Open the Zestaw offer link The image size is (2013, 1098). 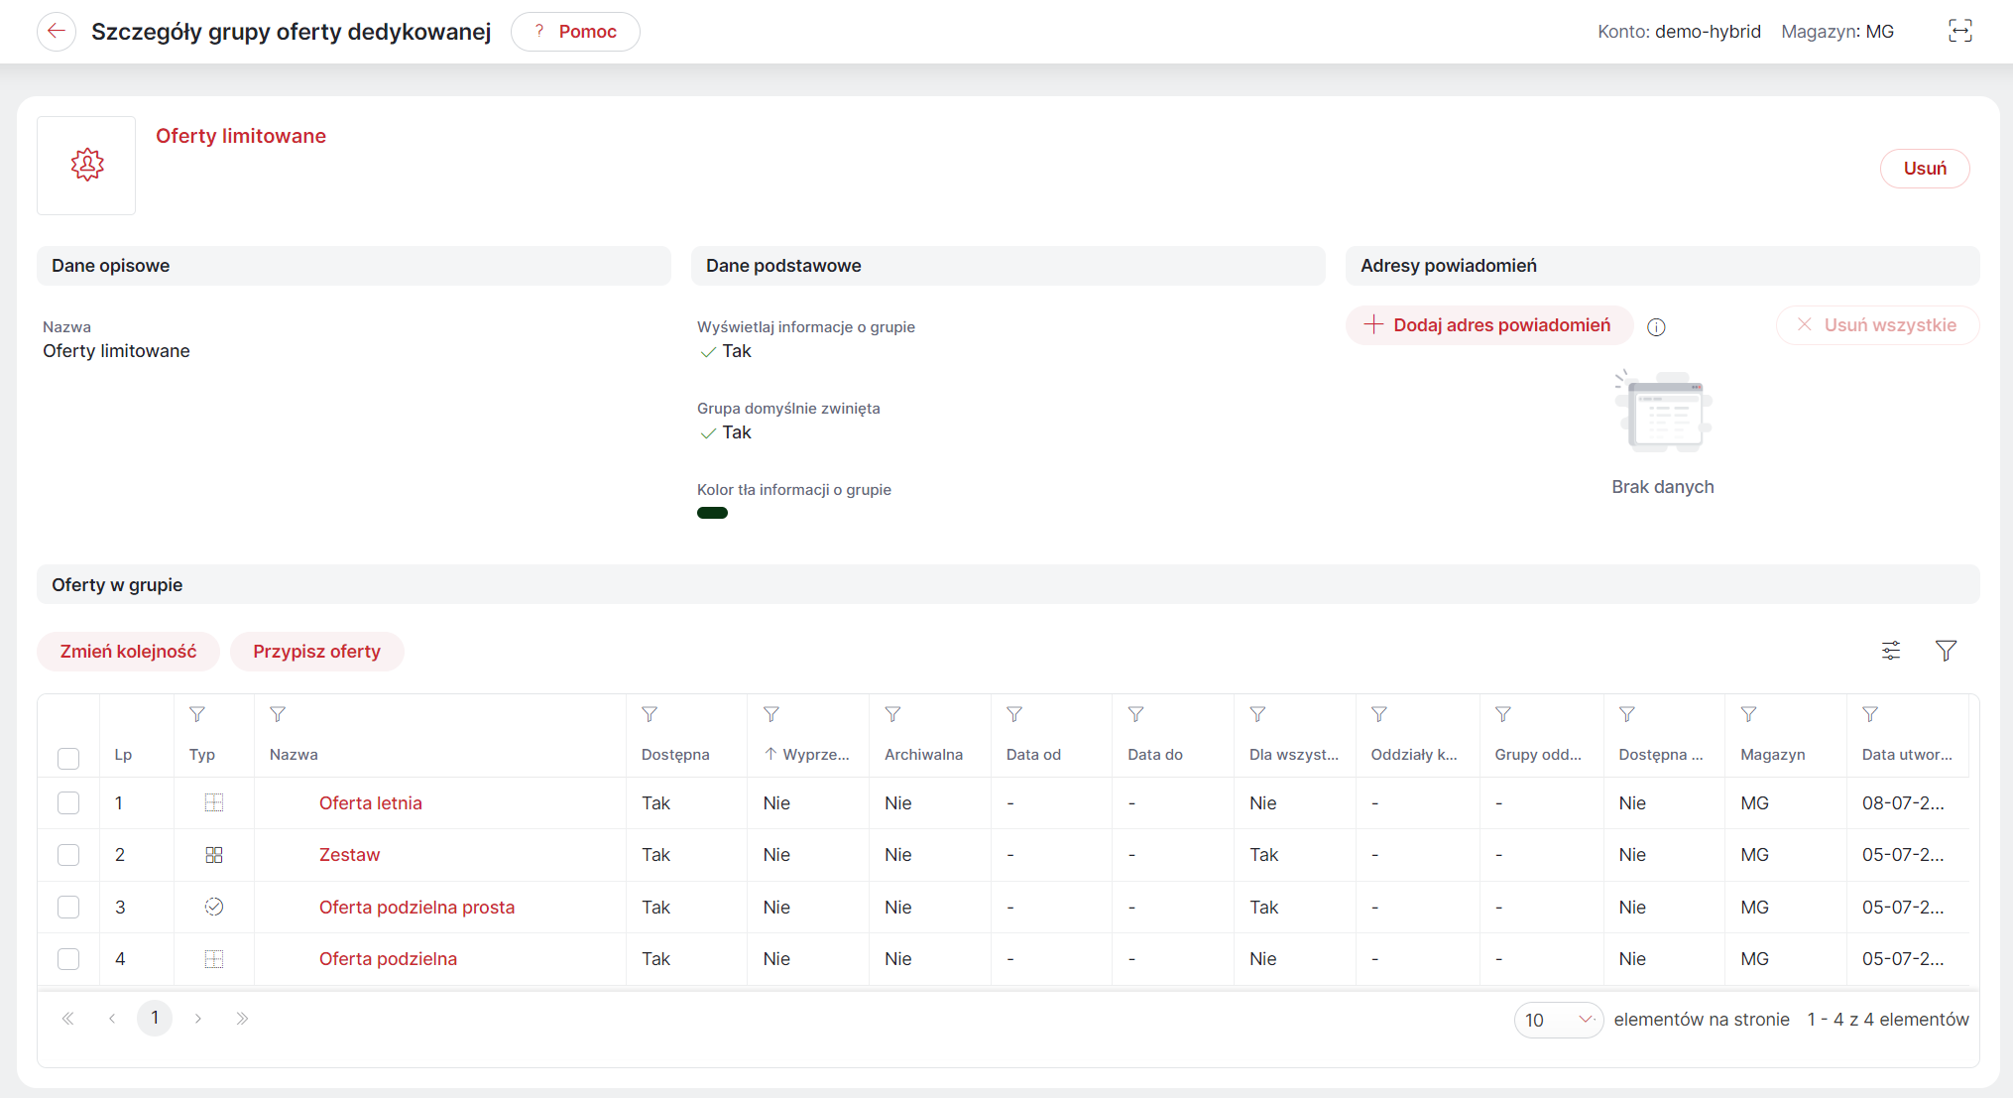pos(349,855)
